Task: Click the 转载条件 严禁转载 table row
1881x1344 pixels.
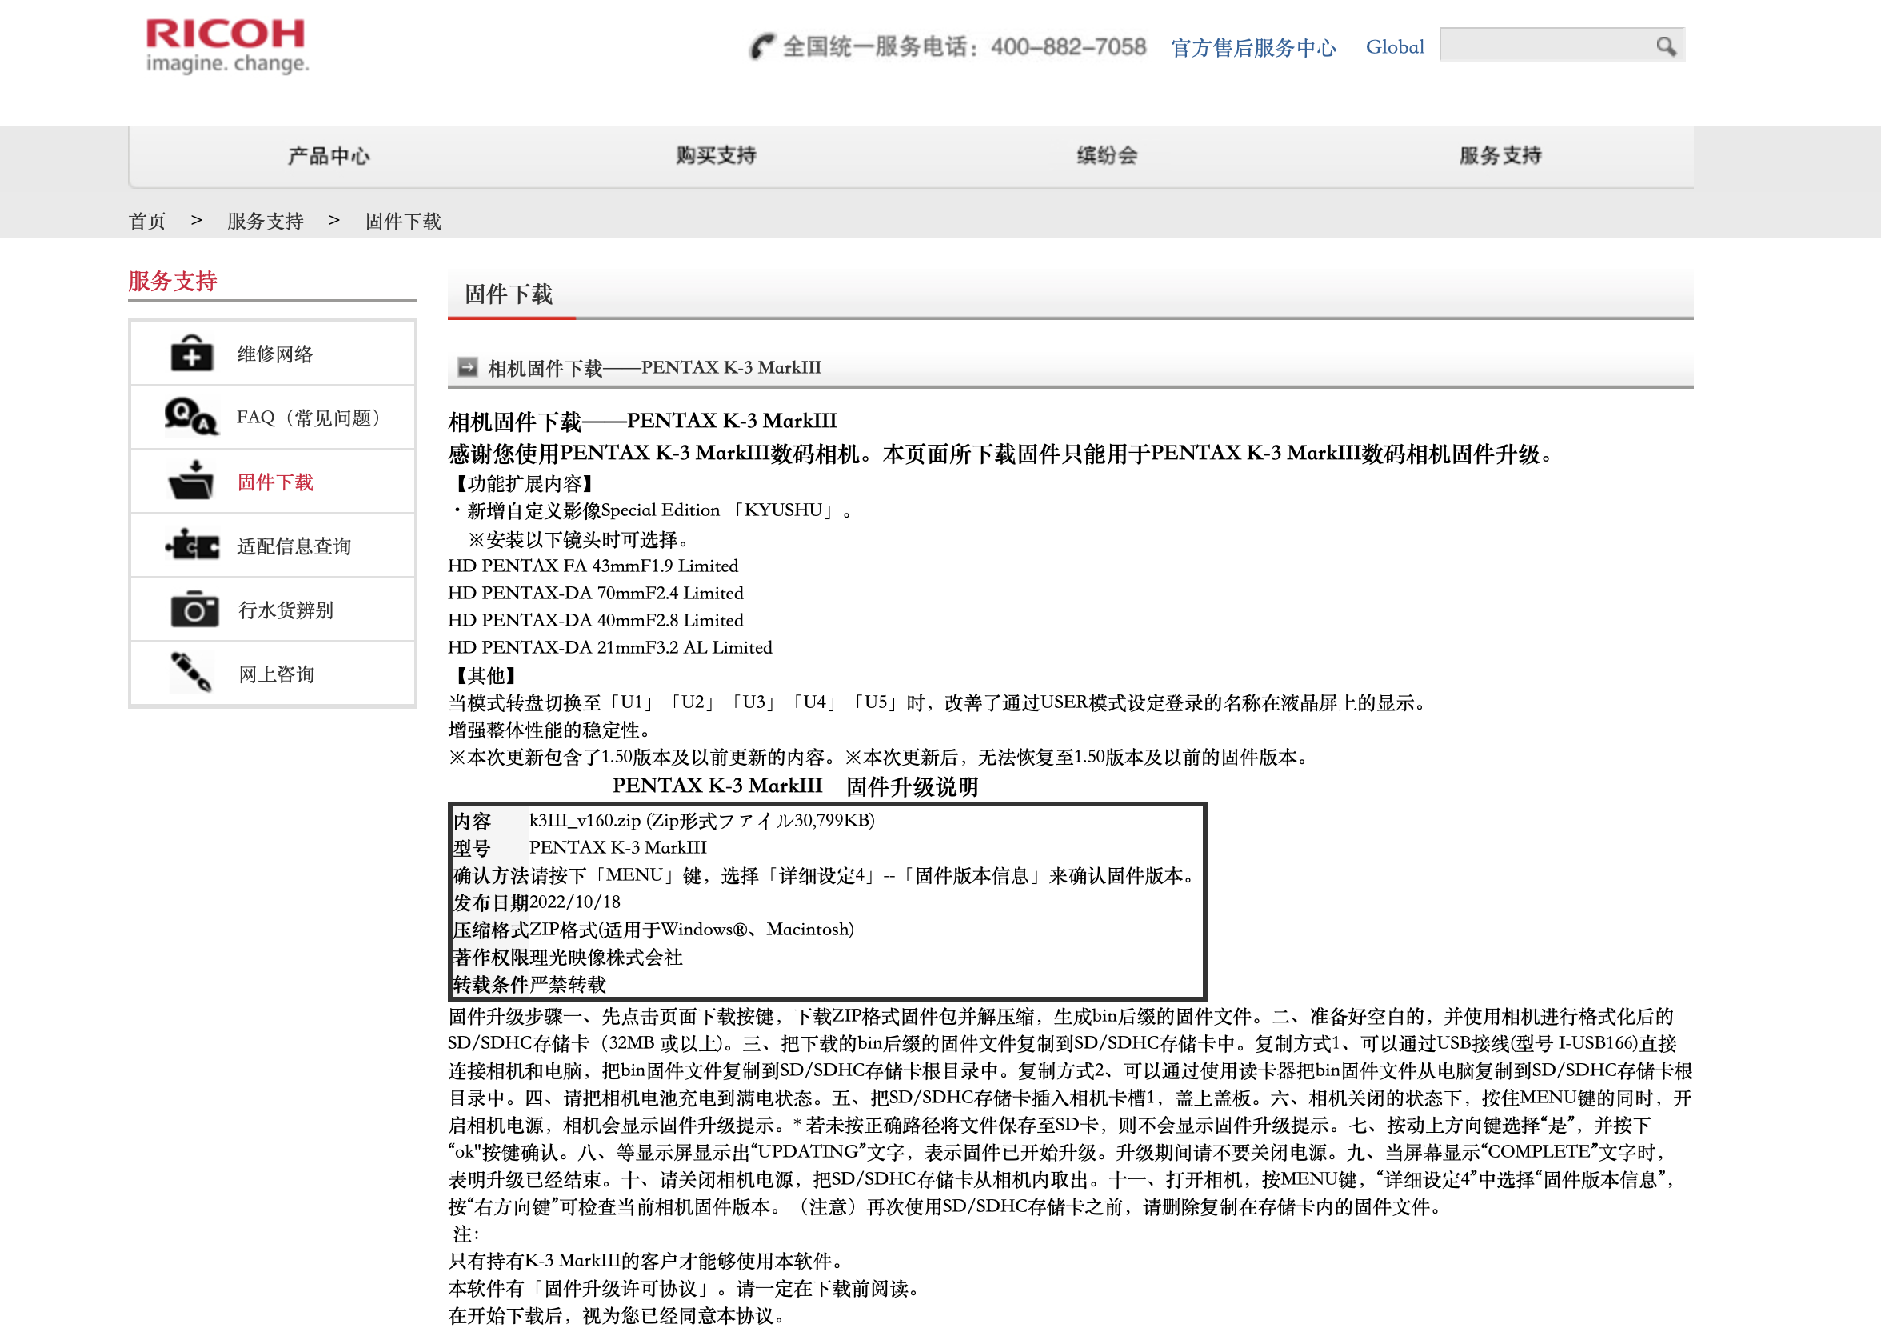Action: point(827,984)
